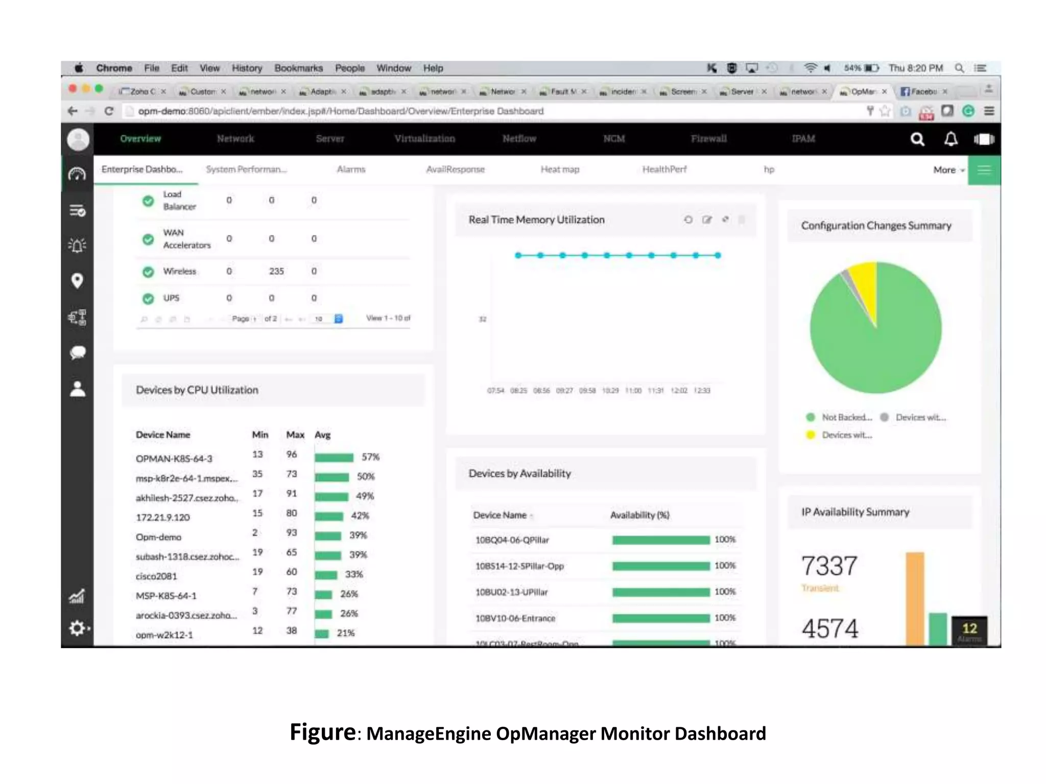The width and height of the screenshot is (1046, 784).
Task: Open the Netflow top menu
Action: click(519, 139)
